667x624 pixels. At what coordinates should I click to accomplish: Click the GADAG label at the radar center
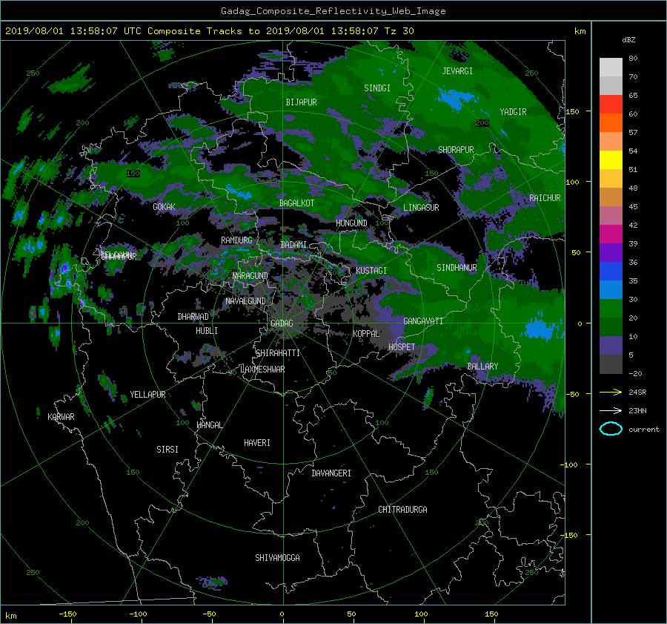coord(282,324)
